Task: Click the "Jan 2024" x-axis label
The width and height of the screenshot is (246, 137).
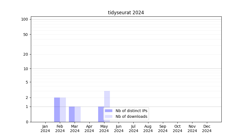Action: pyautogui.click(x=45, y=129)
